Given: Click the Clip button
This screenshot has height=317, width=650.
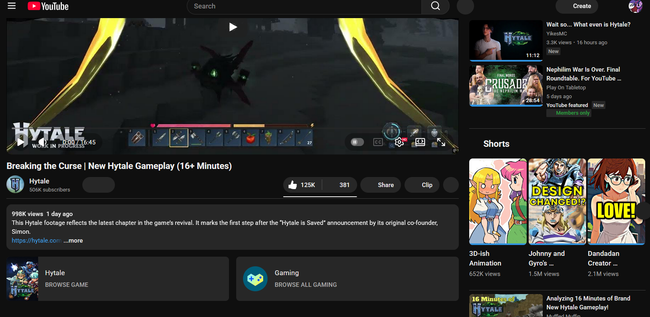Looking at the screenshot, I should point(422,185).
